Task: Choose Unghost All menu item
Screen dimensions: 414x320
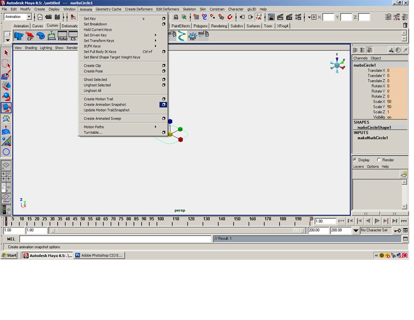Action: coord(93,91)
